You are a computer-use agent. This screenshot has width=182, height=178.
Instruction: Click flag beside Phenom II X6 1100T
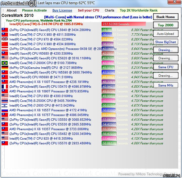5,82
